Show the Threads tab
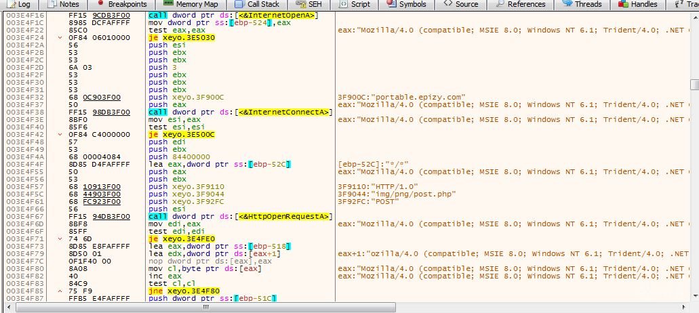 (x=582, y=5)
